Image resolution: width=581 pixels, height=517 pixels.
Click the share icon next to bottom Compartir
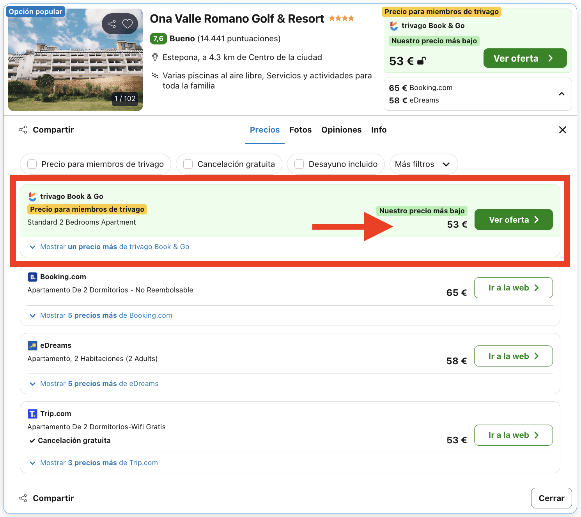tap(23, 498)
